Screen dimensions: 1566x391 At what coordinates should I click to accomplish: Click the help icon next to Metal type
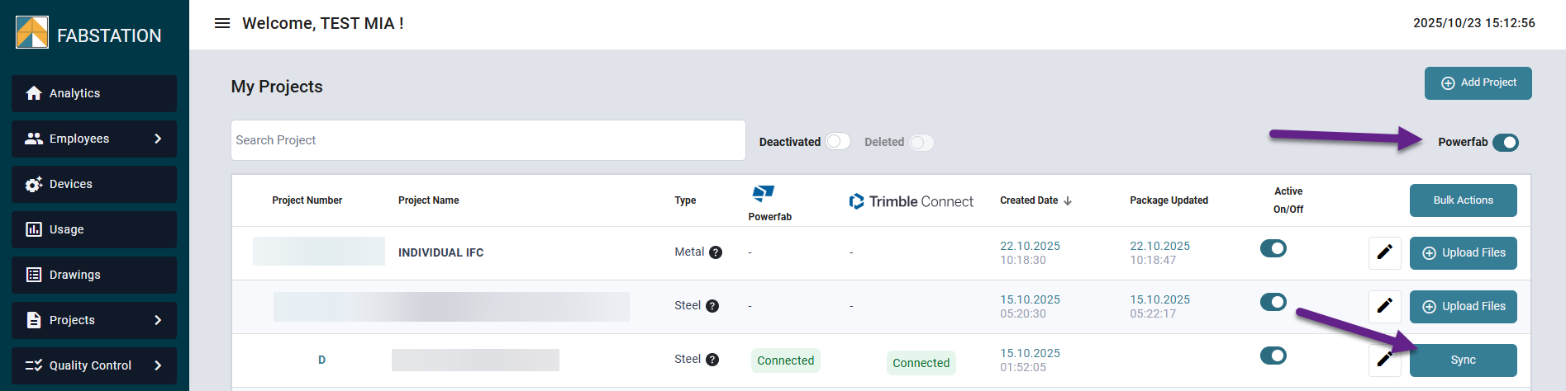click(x=716, y=252)
